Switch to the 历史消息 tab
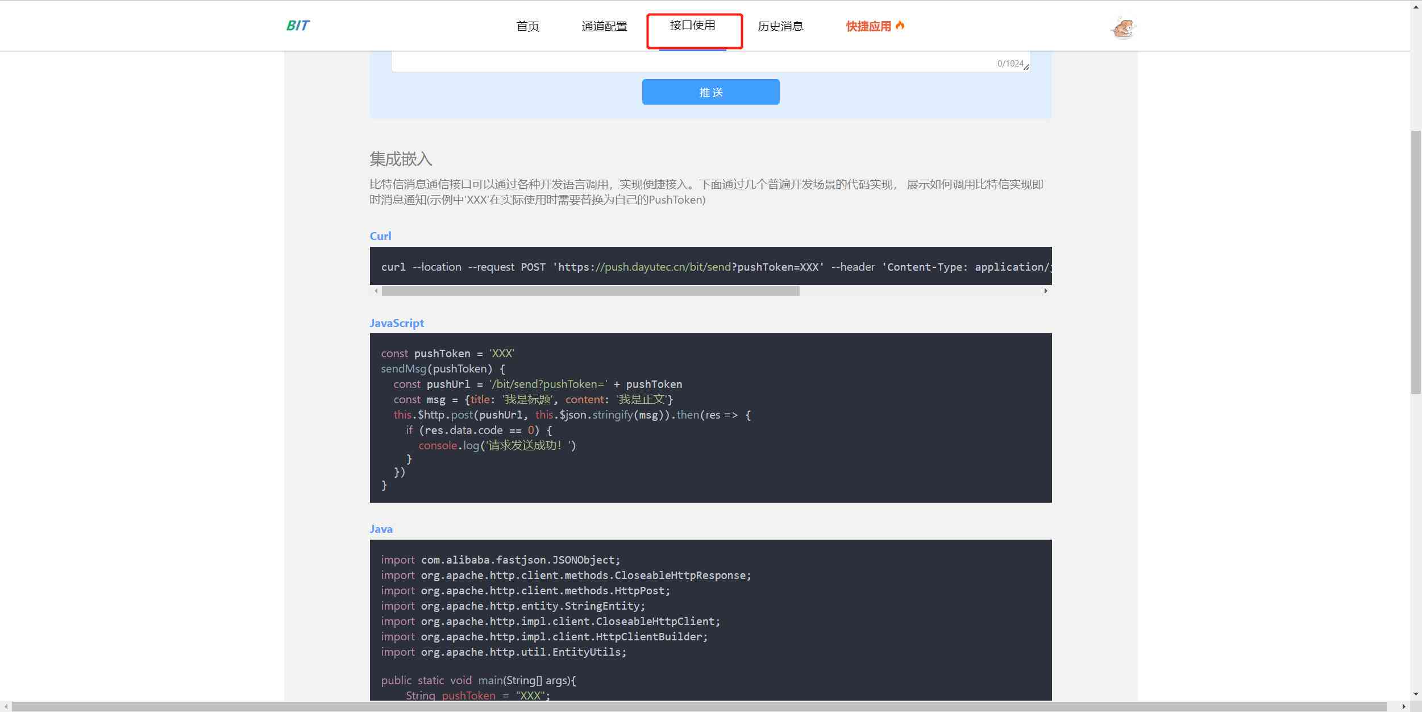This screenshot has width=1422, height=712. (780, 26)
